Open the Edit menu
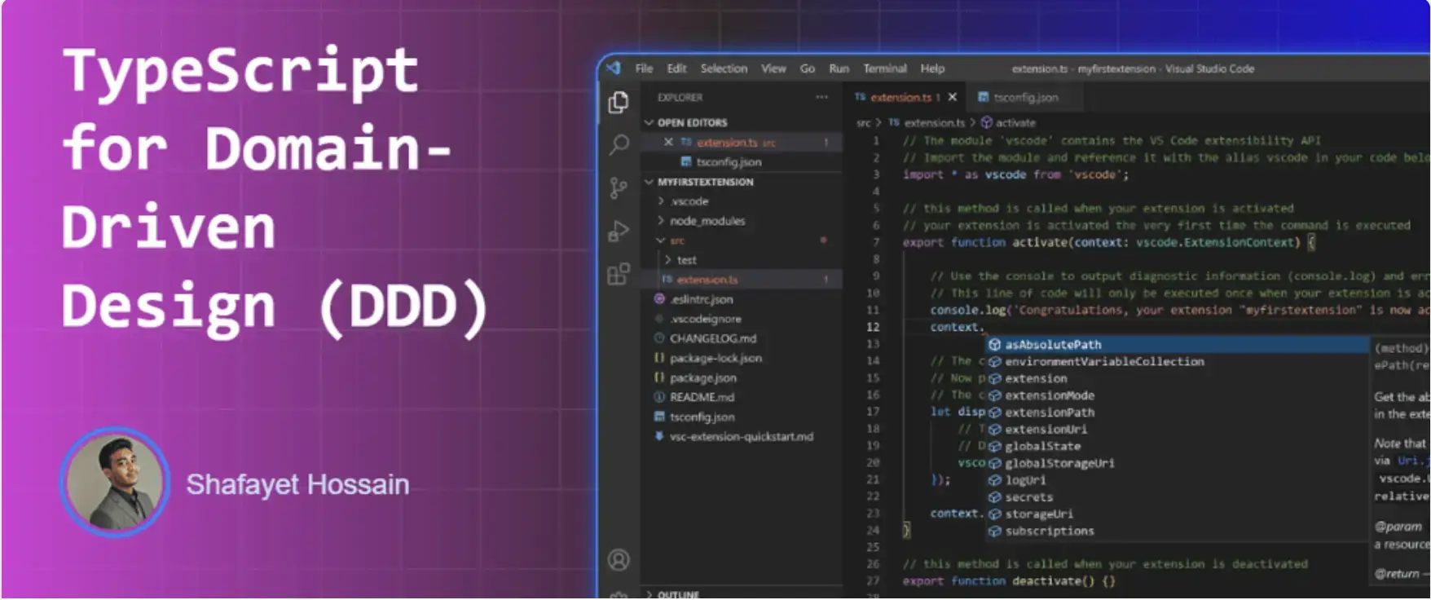1431x600 pixels. (x=676, y=68)
